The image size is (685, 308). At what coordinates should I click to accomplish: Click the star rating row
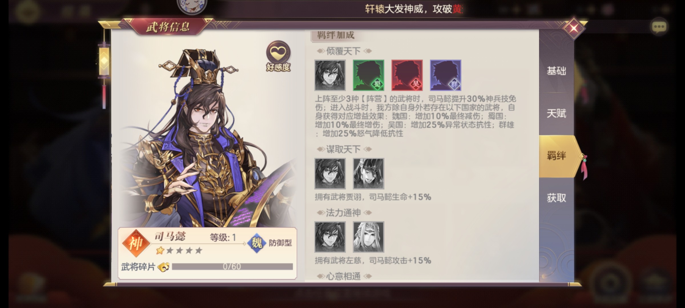pyautogui.click(x=179, y=250)
